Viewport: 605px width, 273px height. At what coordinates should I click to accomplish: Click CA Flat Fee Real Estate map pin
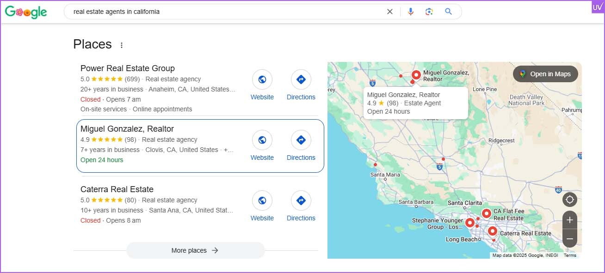click(x=486, y=214)
